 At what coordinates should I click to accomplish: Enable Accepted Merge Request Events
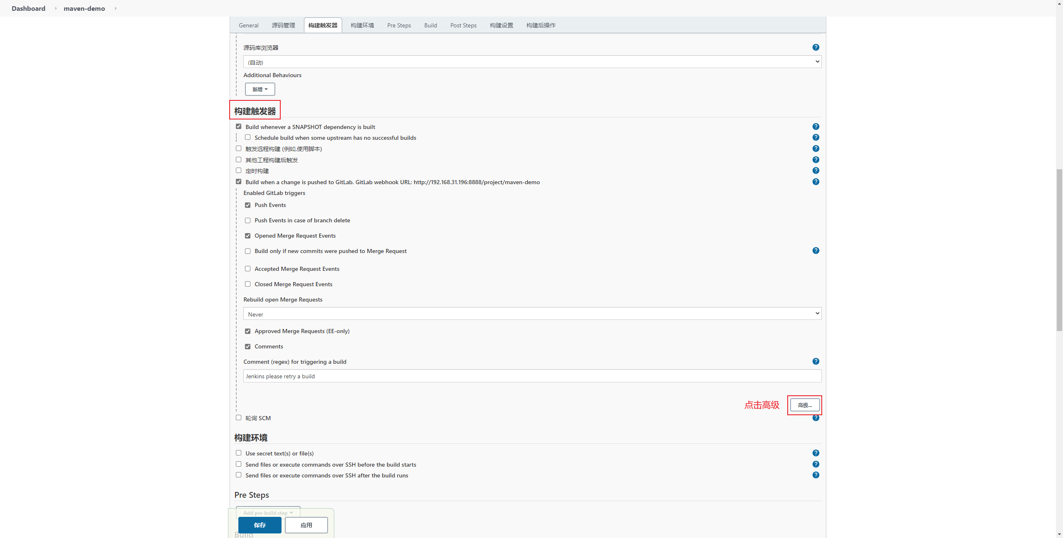(x=247, y=269)
